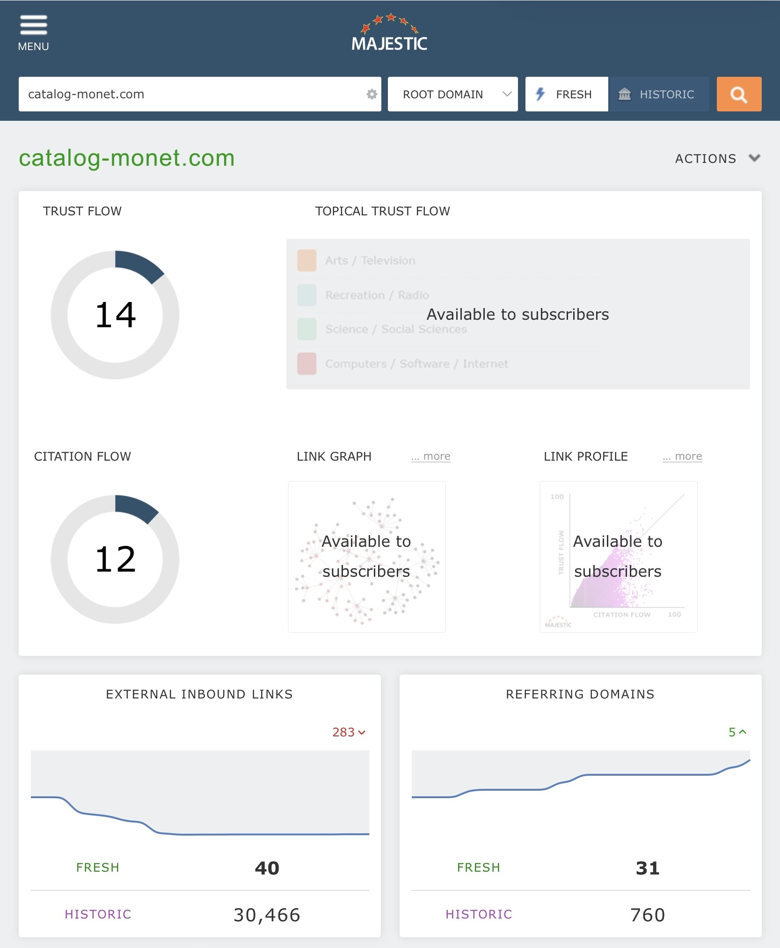780x948 pixels.
Task: Click the 5 referring domains change indicator
Action: (x=737, y=732)
